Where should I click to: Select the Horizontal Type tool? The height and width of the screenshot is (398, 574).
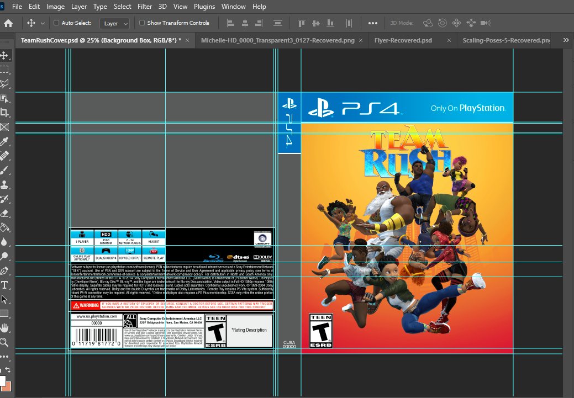pyautogui.click(x=4, y=285)
